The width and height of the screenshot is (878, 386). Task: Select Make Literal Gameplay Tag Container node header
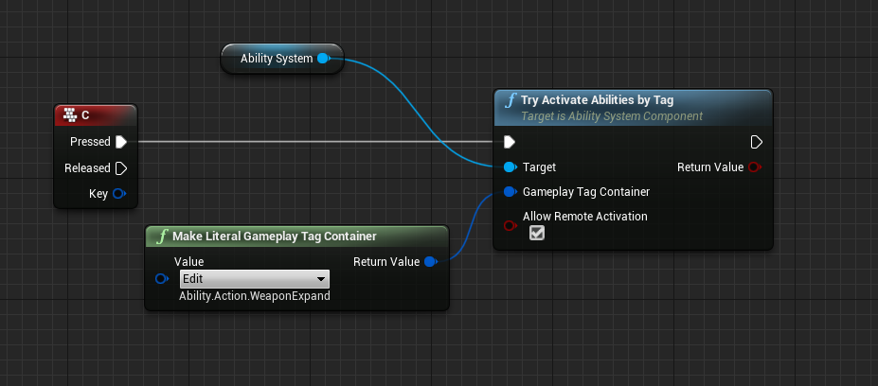(x=296, y=237)
